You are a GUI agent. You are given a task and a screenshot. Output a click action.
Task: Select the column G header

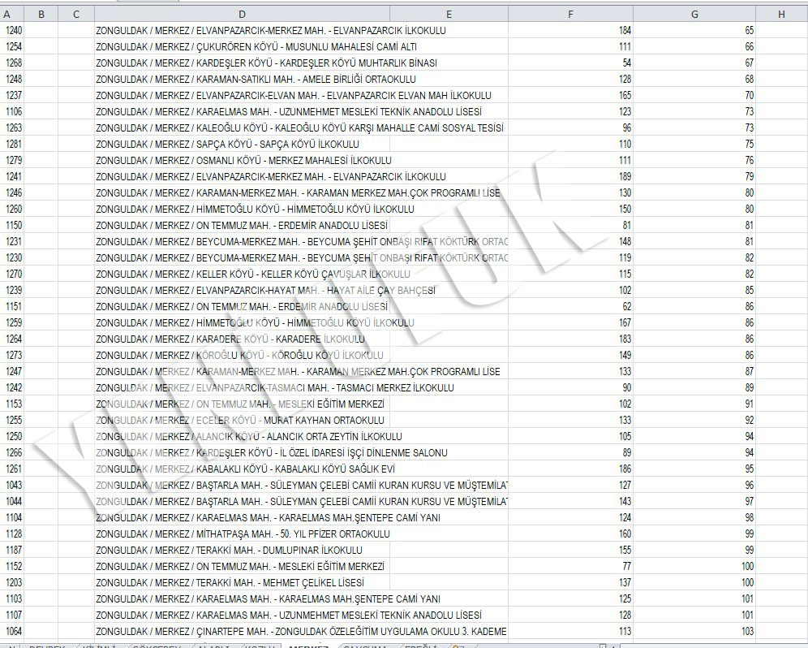(x=694, y=14)
